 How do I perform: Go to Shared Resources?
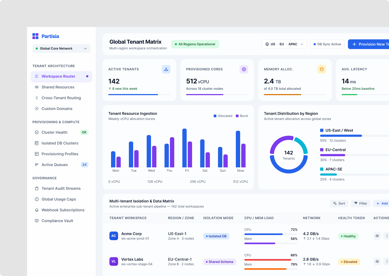pos(61,87)
